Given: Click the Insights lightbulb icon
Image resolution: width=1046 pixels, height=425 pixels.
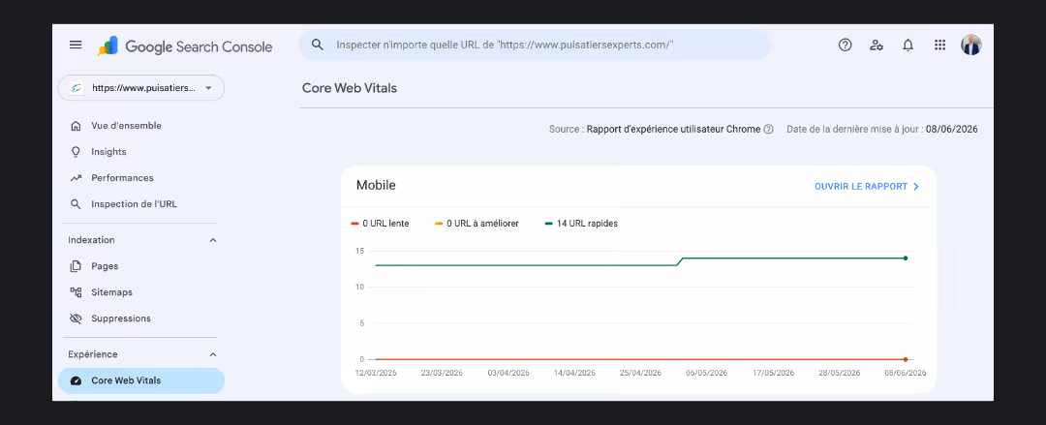Looking at the screenshot, I should click(x=76, y=151).
